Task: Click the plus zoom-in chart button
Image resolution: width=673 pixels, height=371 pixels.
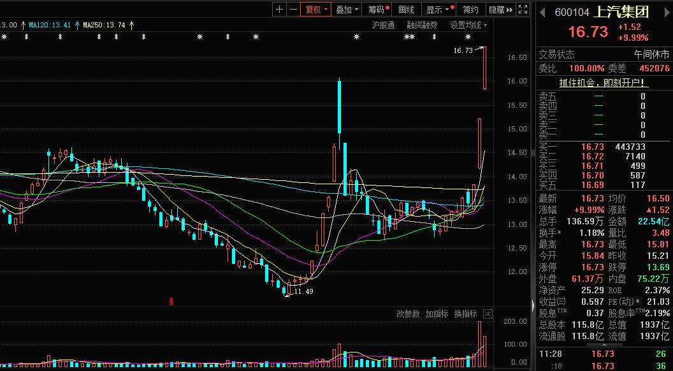Action: 279,10
